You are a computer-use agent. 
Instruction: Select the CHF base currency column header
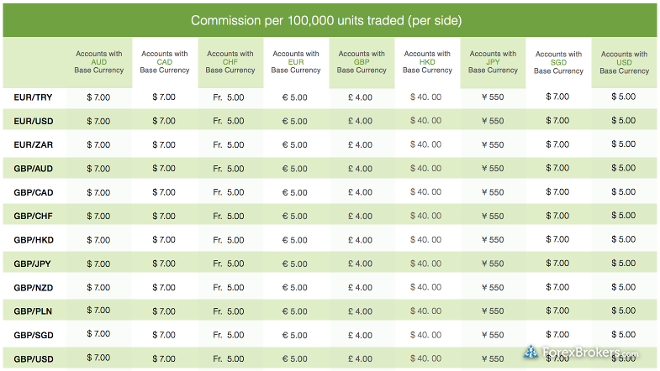(230, 62)
